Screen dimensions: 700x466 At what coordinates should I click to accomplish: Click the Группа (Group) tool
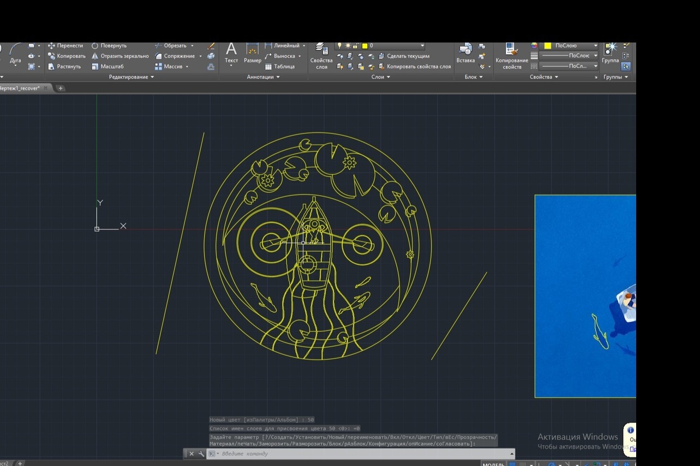(611, 53)
